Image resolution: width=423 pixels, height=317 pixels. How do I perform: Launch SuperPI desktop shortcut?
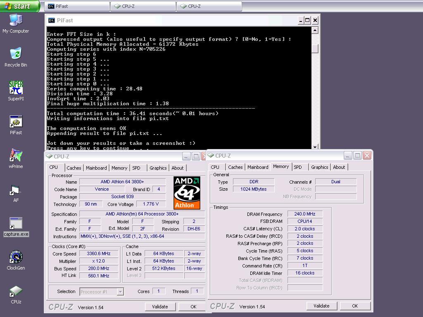(x=16, y=91)
